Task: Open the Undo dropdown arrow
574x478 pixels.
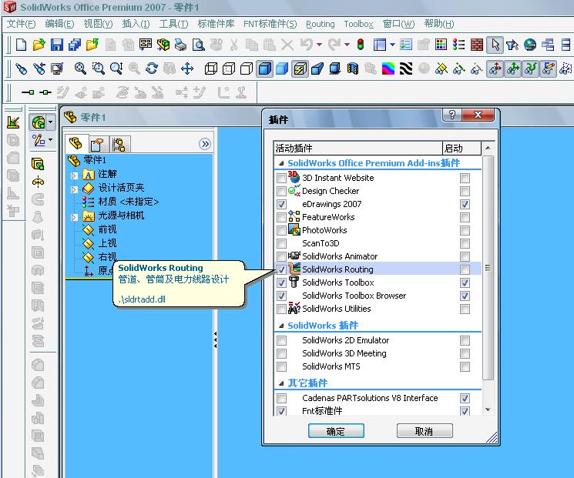Action: (x=319, y=45)
